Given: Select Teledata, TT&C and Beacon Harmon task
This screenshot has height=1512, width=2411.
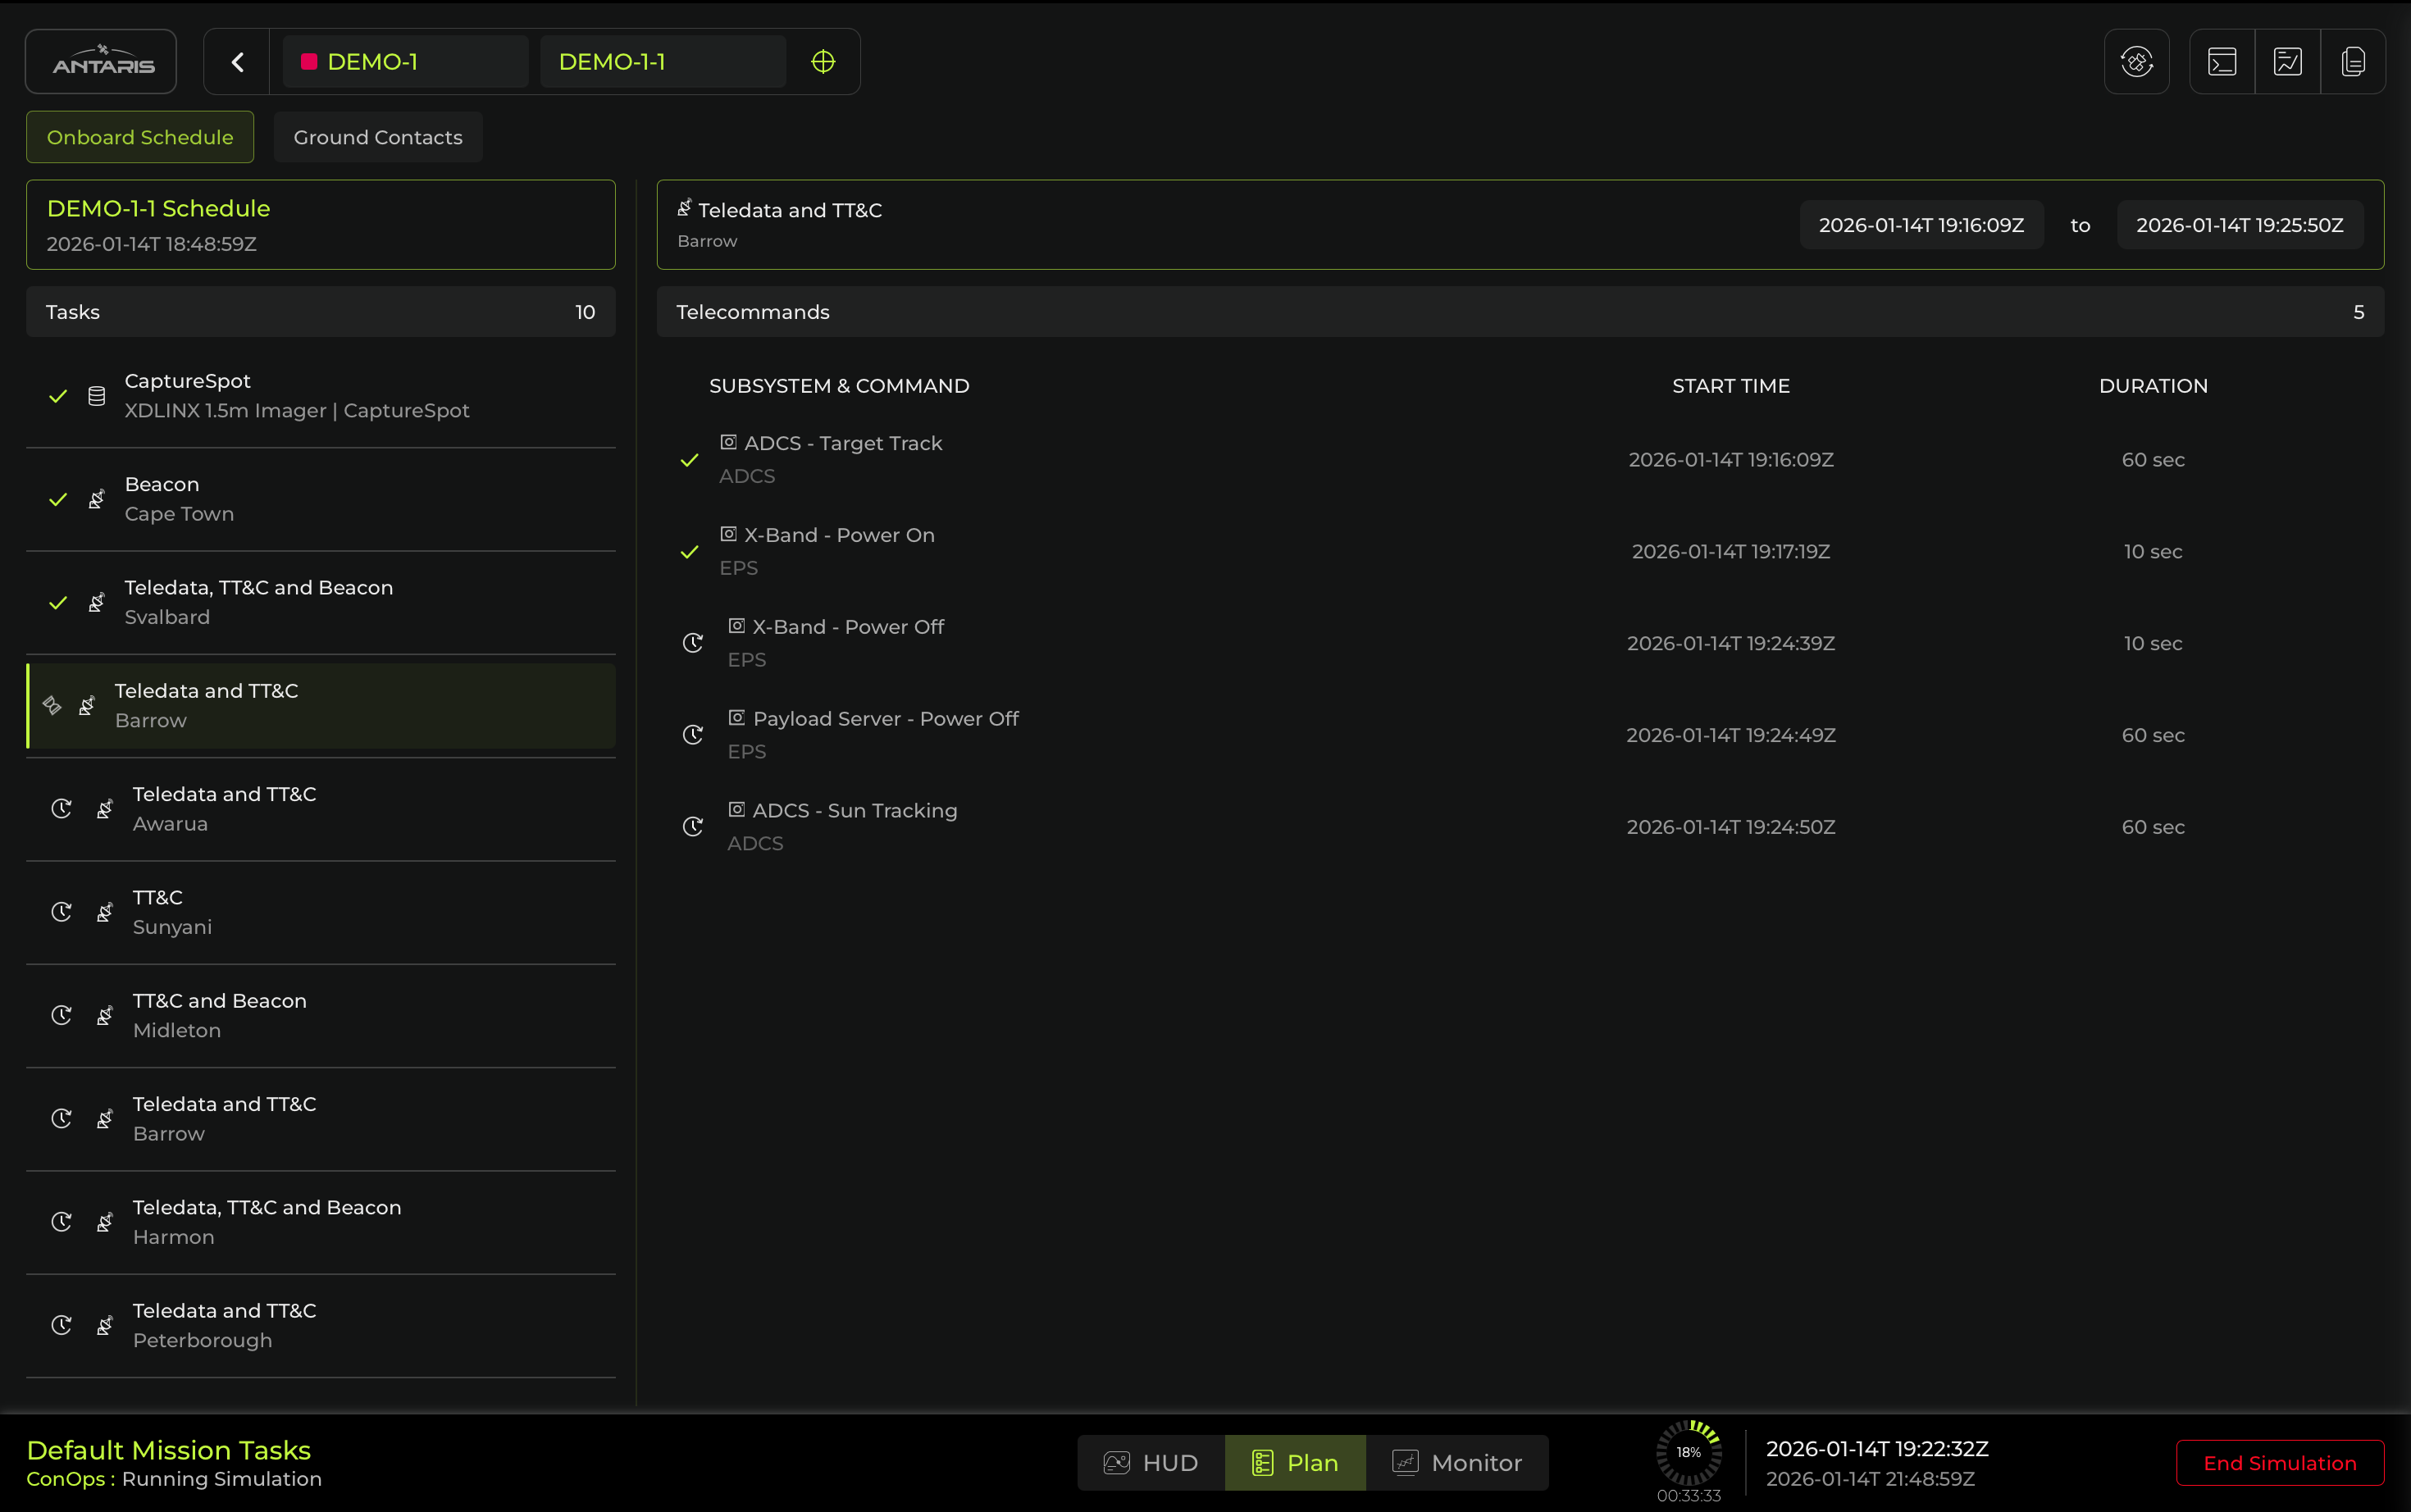Looking at the screenshot, I should click(321, 1222).
